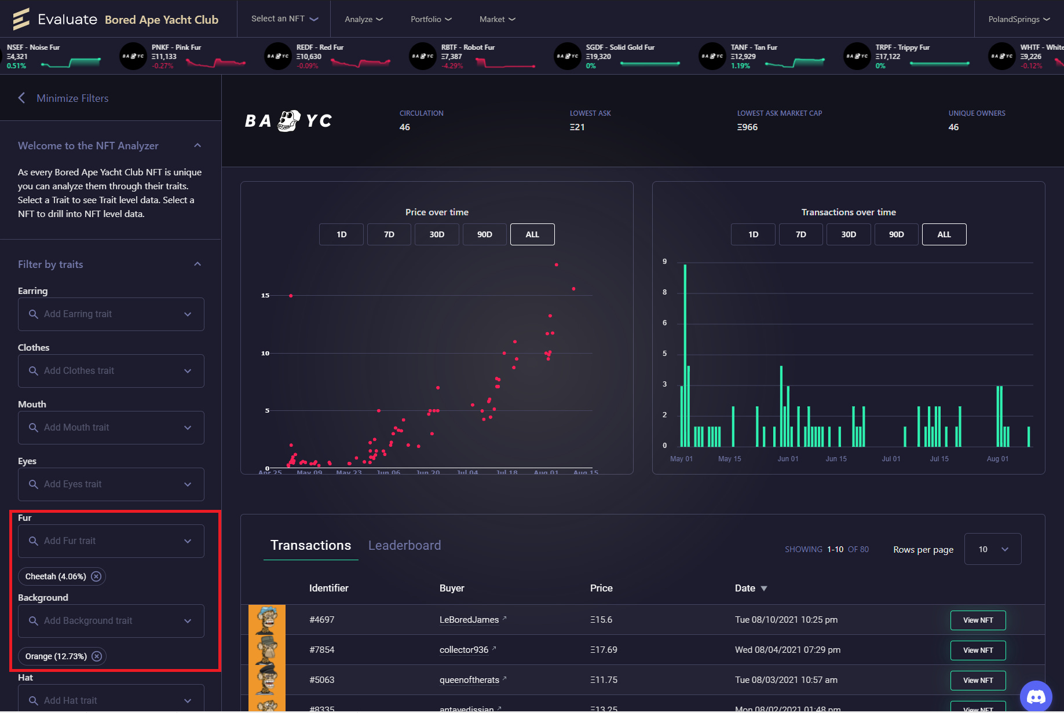1064x713 pixels.
Task: Set Price over time to 7D
Action: pyautogui.click(x=389, y=234)
